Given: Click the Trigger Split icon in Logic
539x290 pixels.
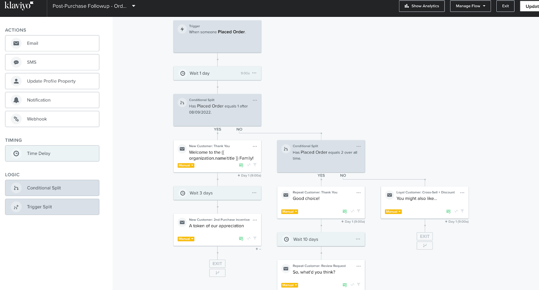Looking at the screenshot, I should [16, 207].
